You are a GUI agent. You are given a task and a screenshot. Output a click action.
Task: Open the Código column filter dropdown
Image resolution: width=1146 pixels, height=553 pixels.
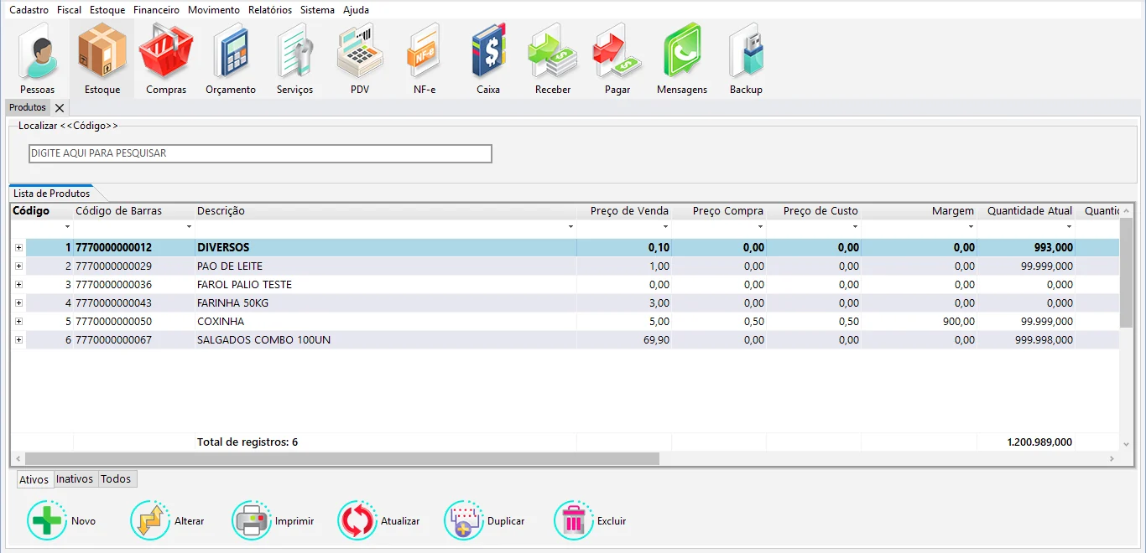67,227
